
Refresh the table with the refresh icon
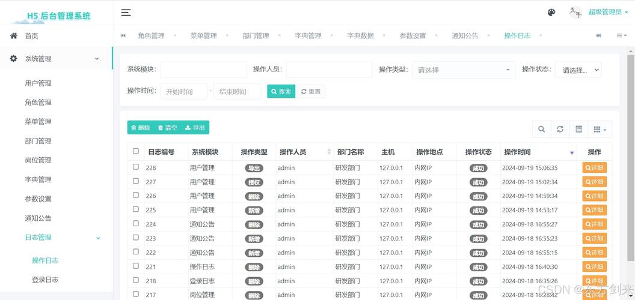pyautogui.click(x=560, y=130)
